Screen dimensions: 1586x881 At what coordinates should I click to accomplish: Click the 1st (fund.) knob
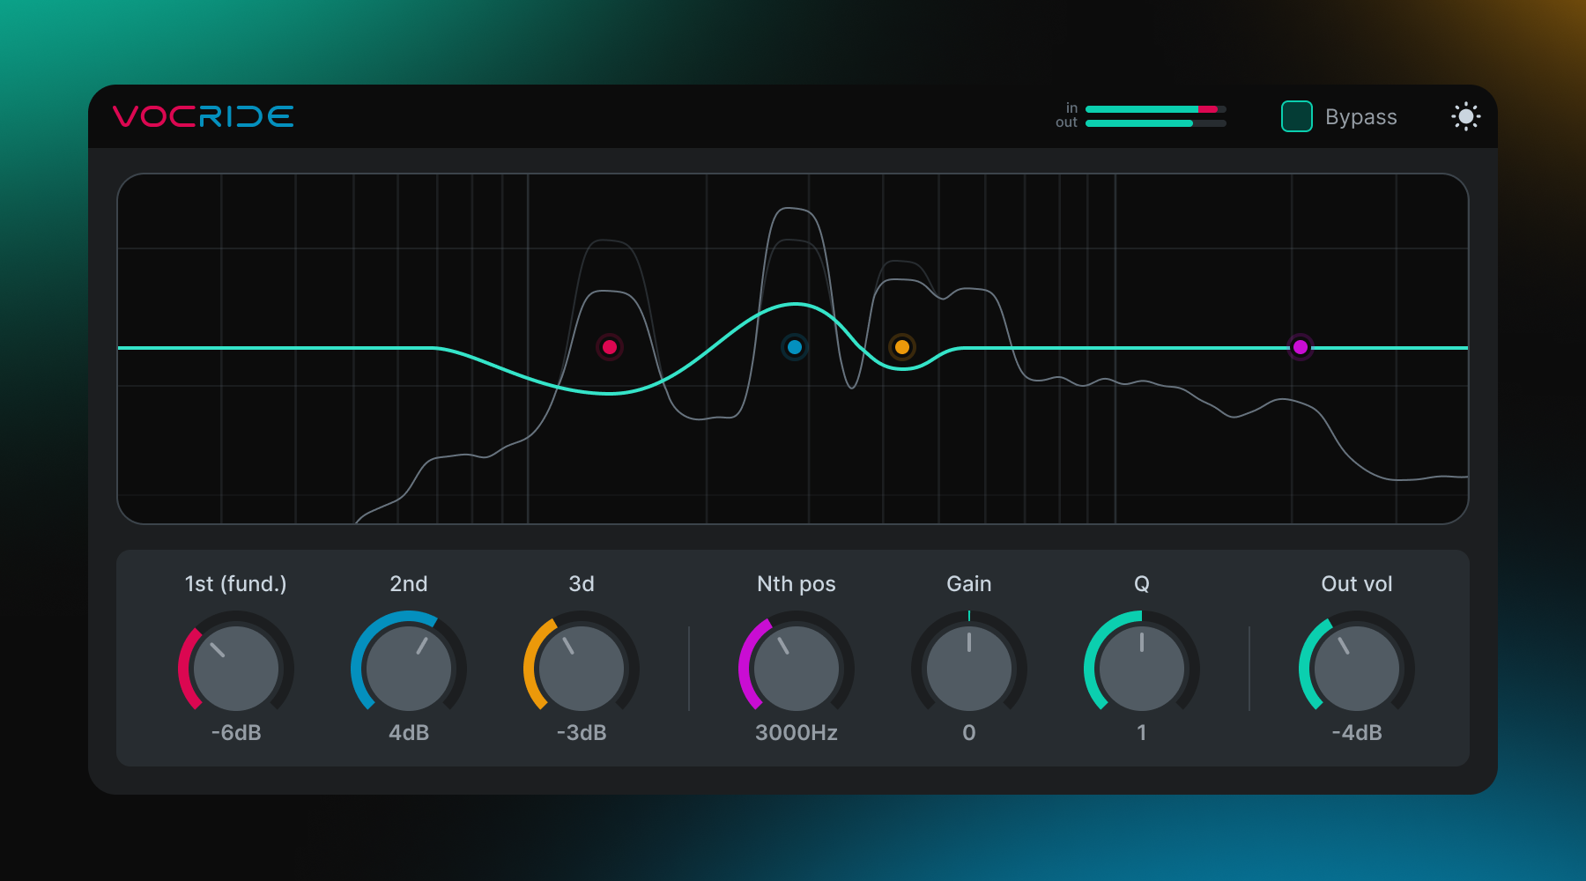coord(236,668)
